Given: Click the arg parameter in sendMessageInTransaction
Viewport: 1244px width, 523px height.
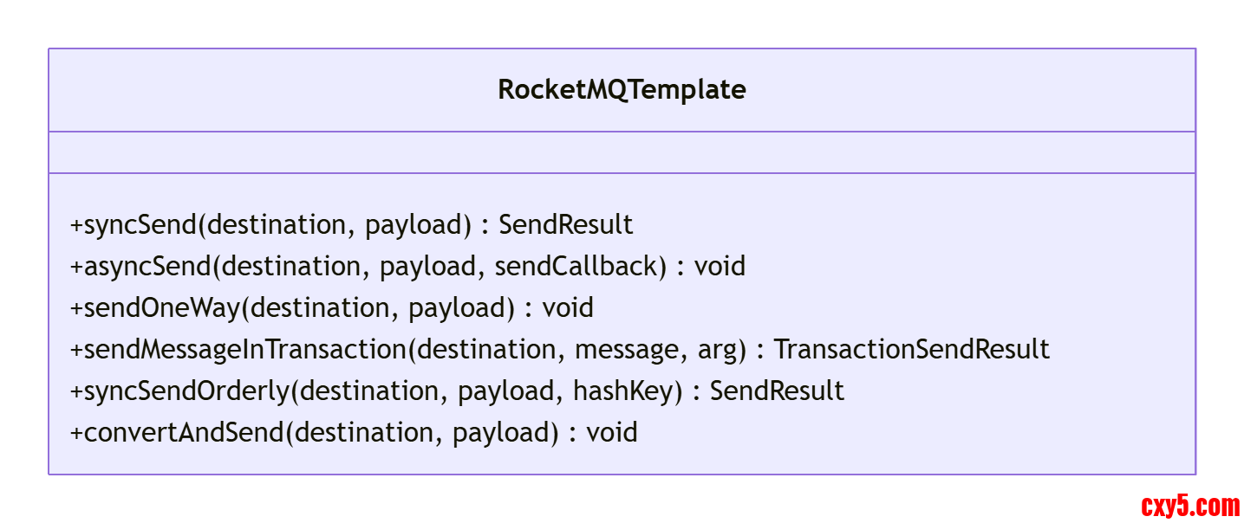Looking at the screenshot, I should 719,350.
